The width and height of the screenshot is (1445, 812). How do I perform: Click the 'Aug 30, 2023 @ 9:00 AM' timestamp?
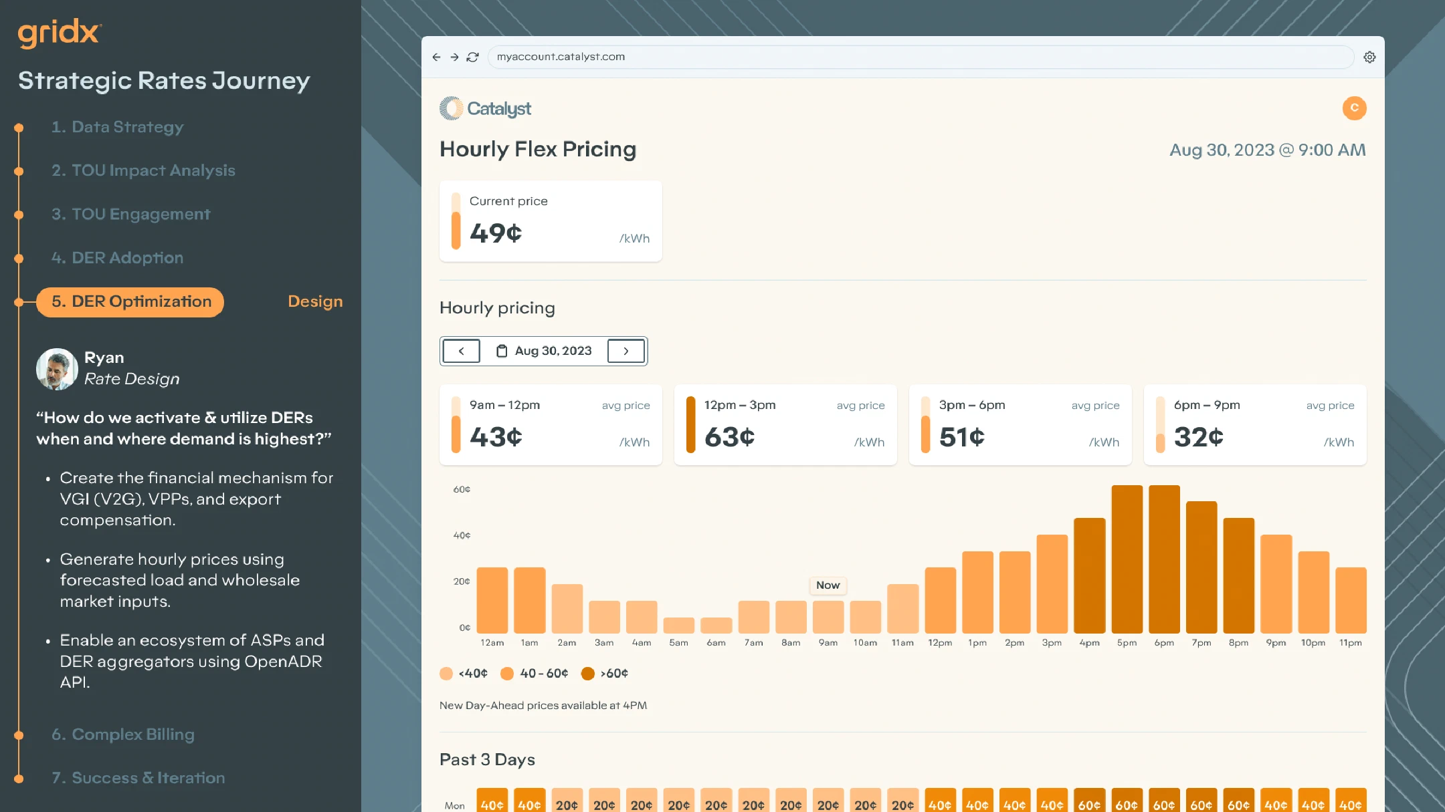pyautogui.click(x=1267, y=150)
